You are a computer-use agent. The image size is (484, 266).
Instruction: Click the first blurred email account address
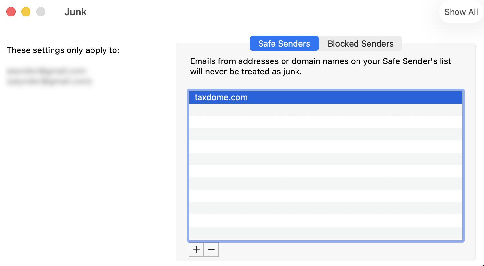pyautogui.click(x=46, y=71)
